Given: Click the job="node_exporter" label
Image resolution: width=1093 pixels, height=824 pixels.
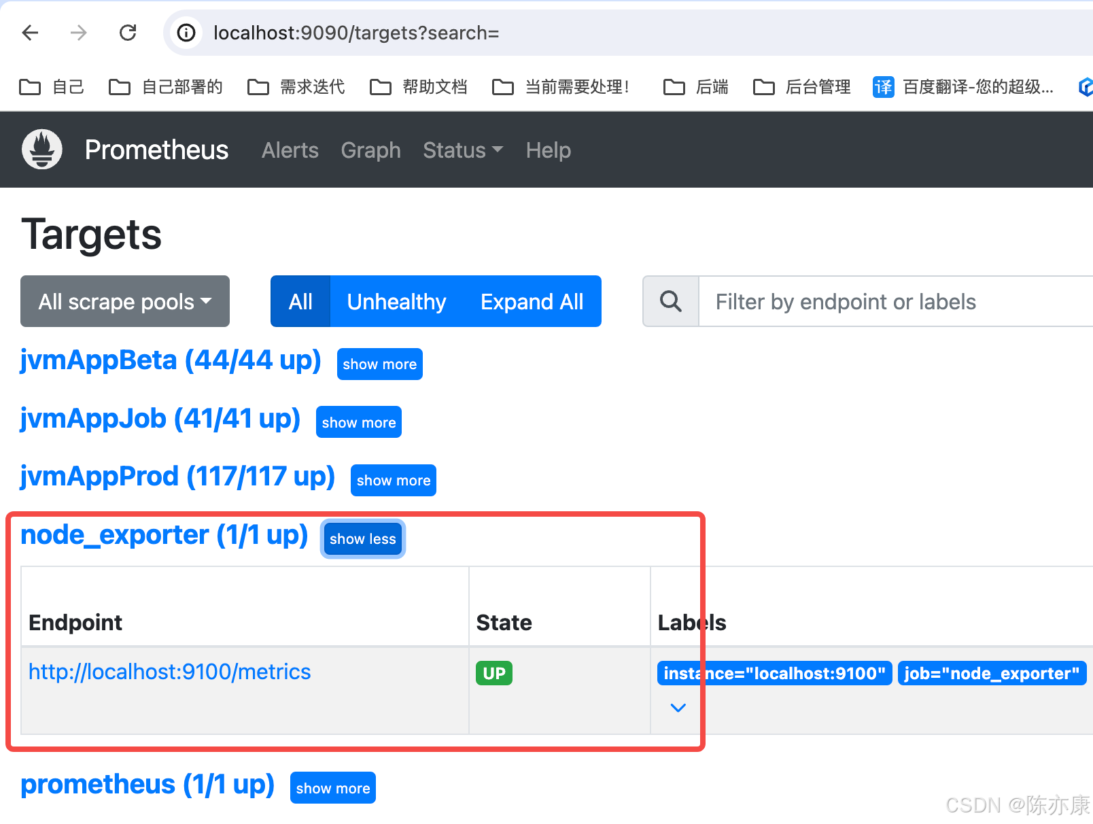Looking at the screenshot, I should pyautogui.click(x=992, y=673).
